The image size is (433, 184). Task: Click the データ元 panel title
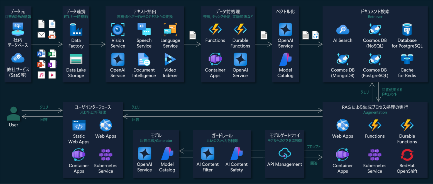click(x=18, y=12)
